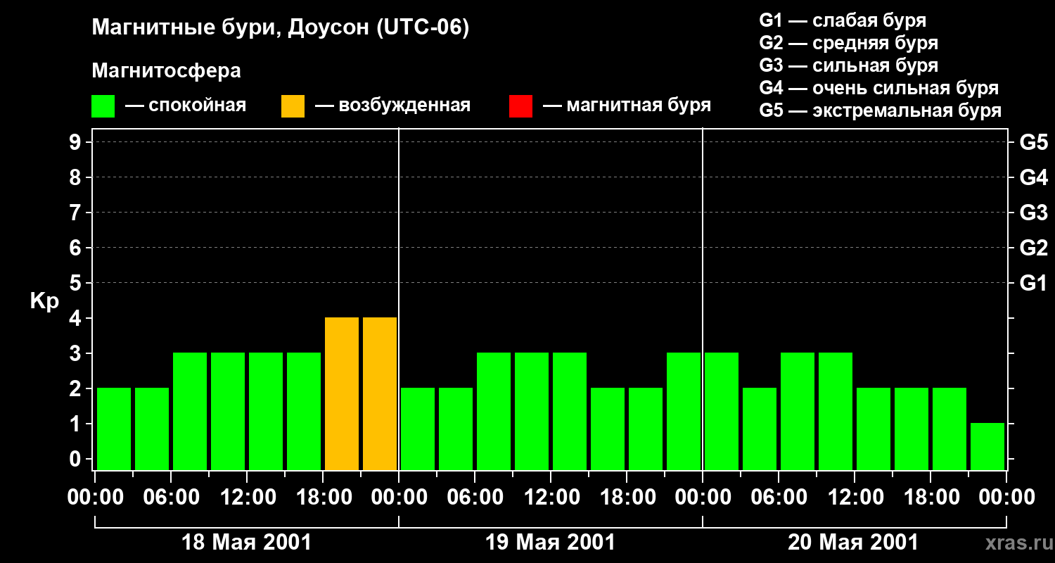Select the 'G2 — средняя буря' line
The height and width of the screenshot is (563, 1055).
[x=848, y=43]
